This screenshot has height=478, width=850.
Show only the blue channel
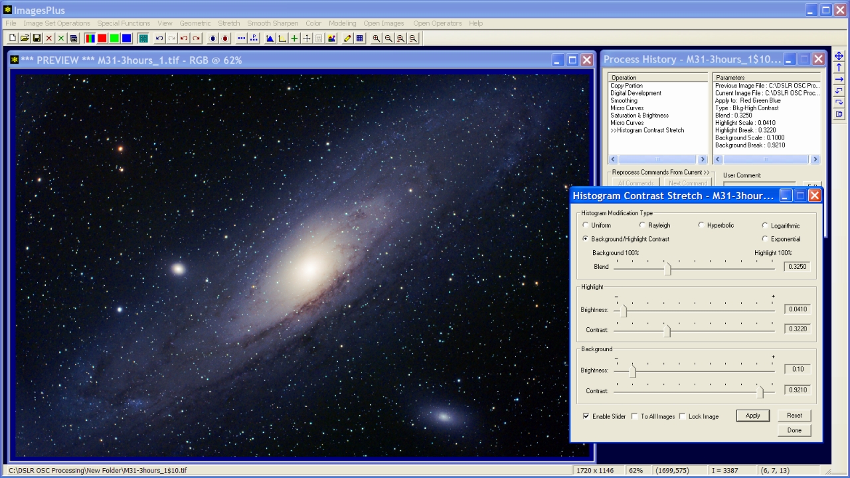coord(126,39)
